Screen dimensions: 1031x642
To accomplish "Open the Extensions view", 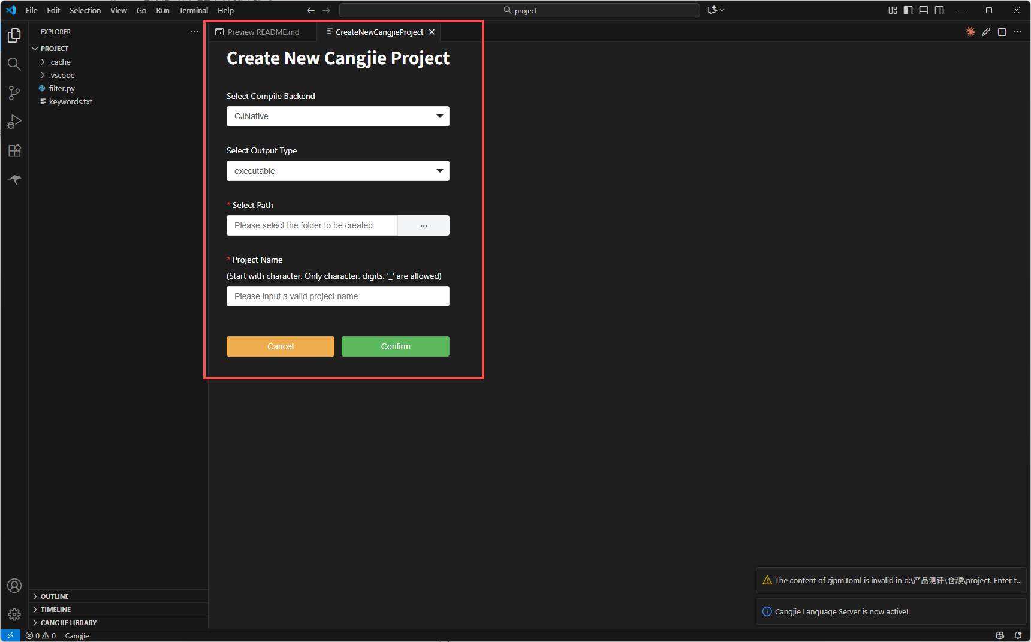I will [x=14, y=150].
